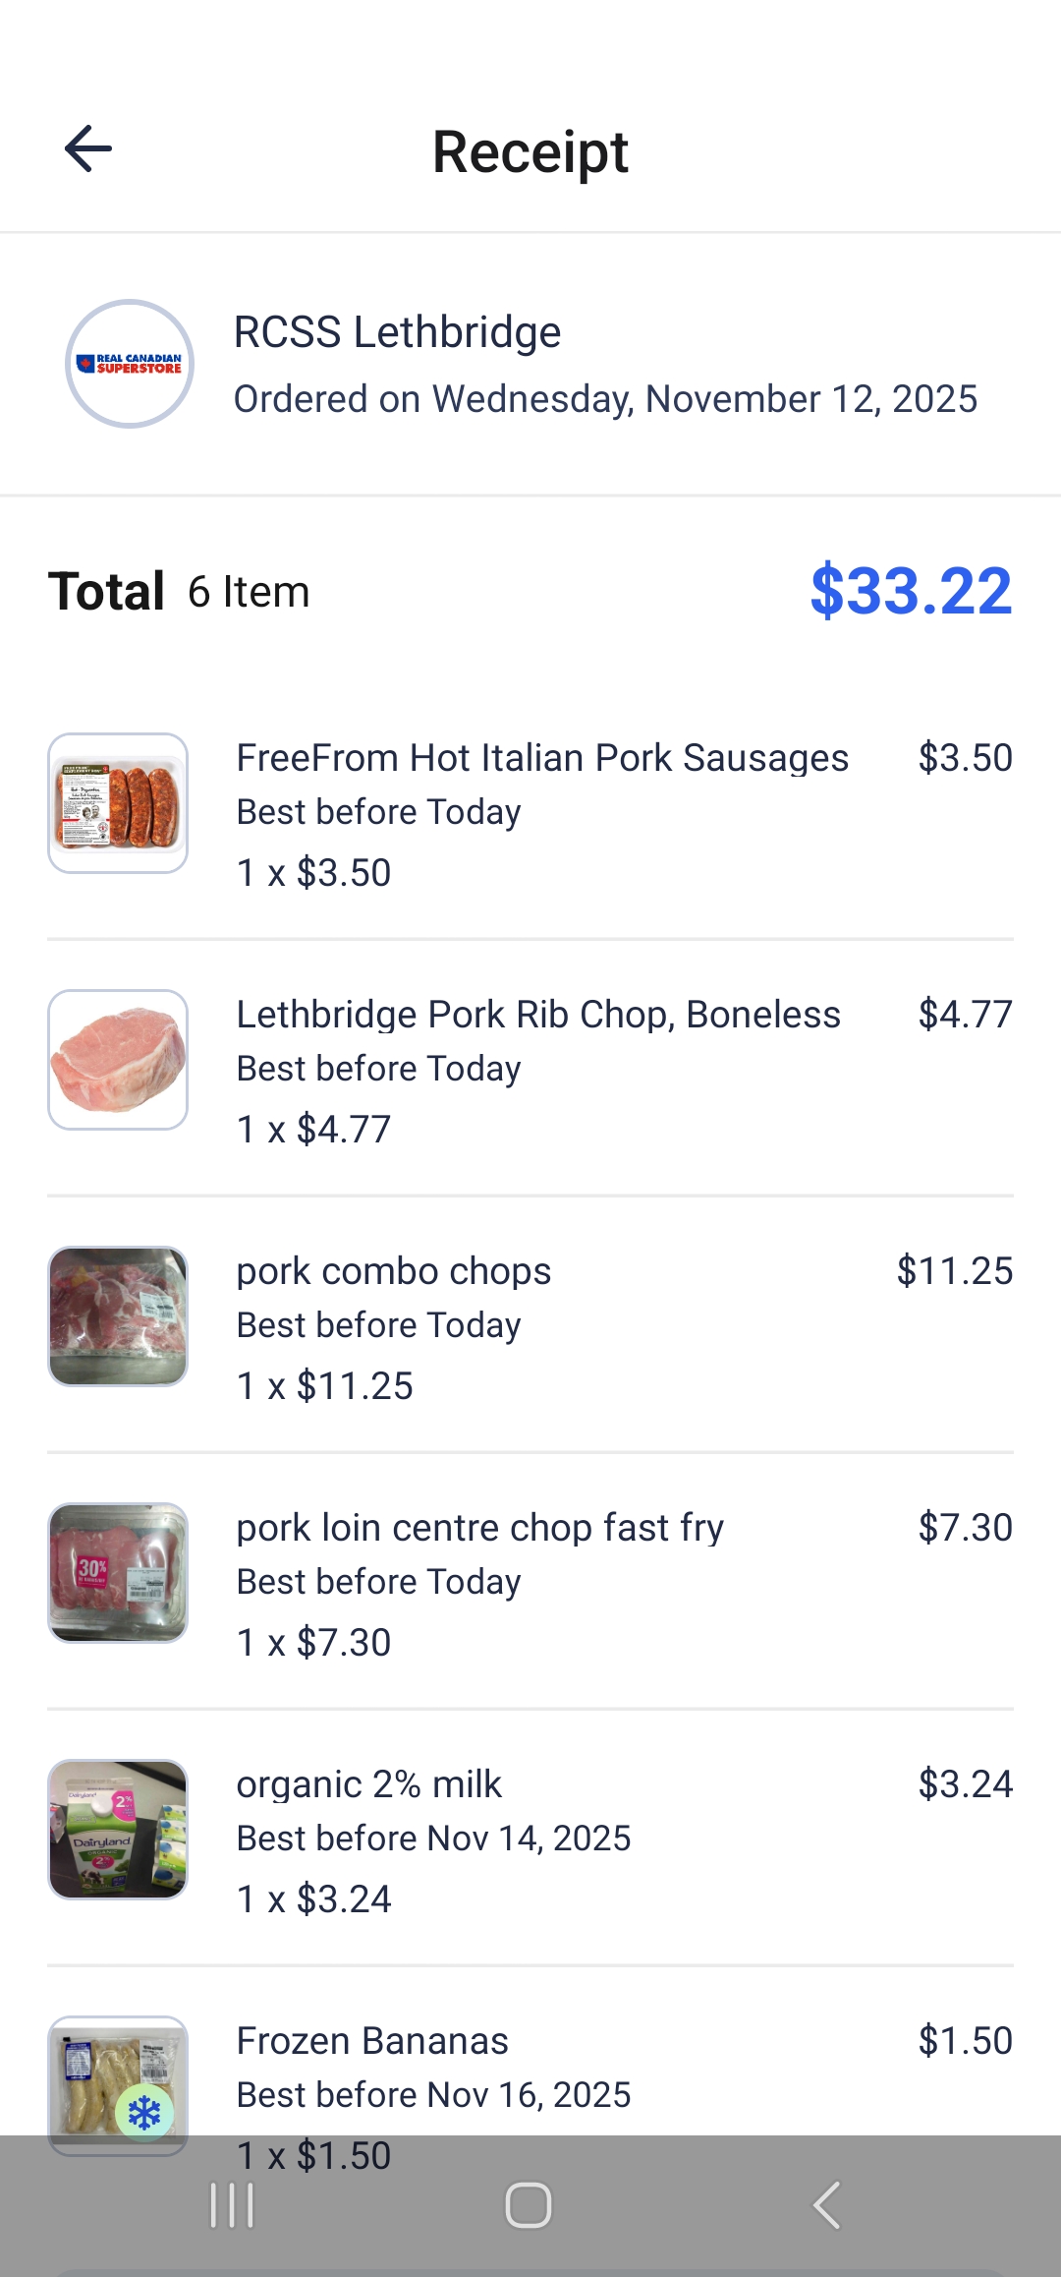1061x2277 pixels.
Task: Open the Hot Italian Pork Sausages thumbnail
Action: click(x=118, y=803)
